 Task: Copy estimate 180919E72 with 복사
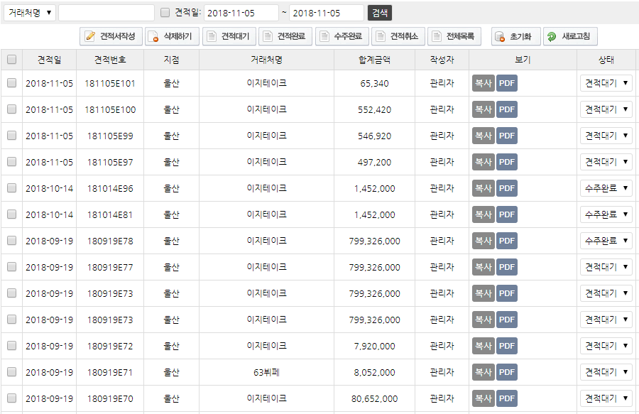click(x=484, y=346)
